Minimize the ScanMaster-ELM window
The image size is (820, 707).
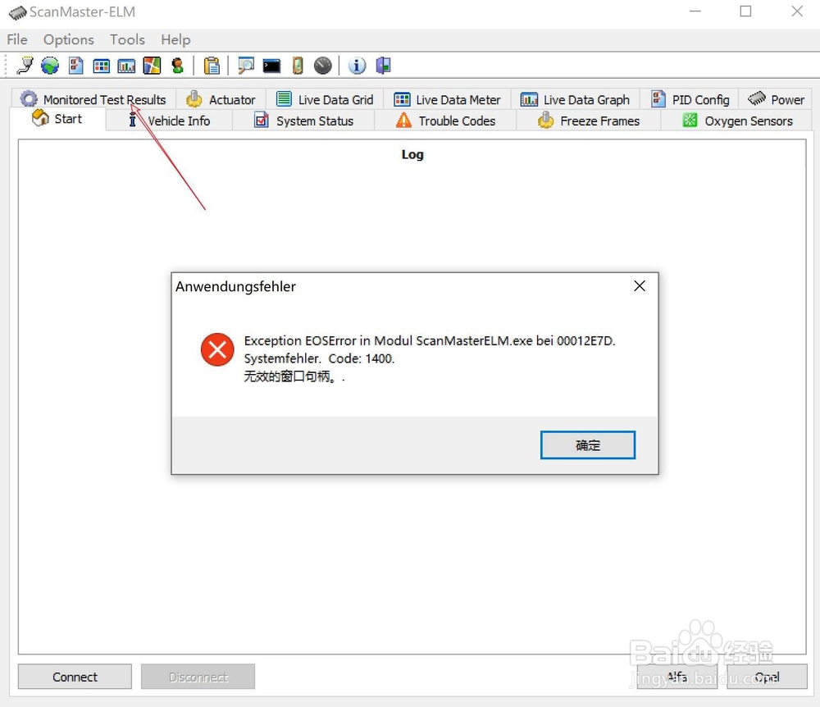click(x=695, y=11)
